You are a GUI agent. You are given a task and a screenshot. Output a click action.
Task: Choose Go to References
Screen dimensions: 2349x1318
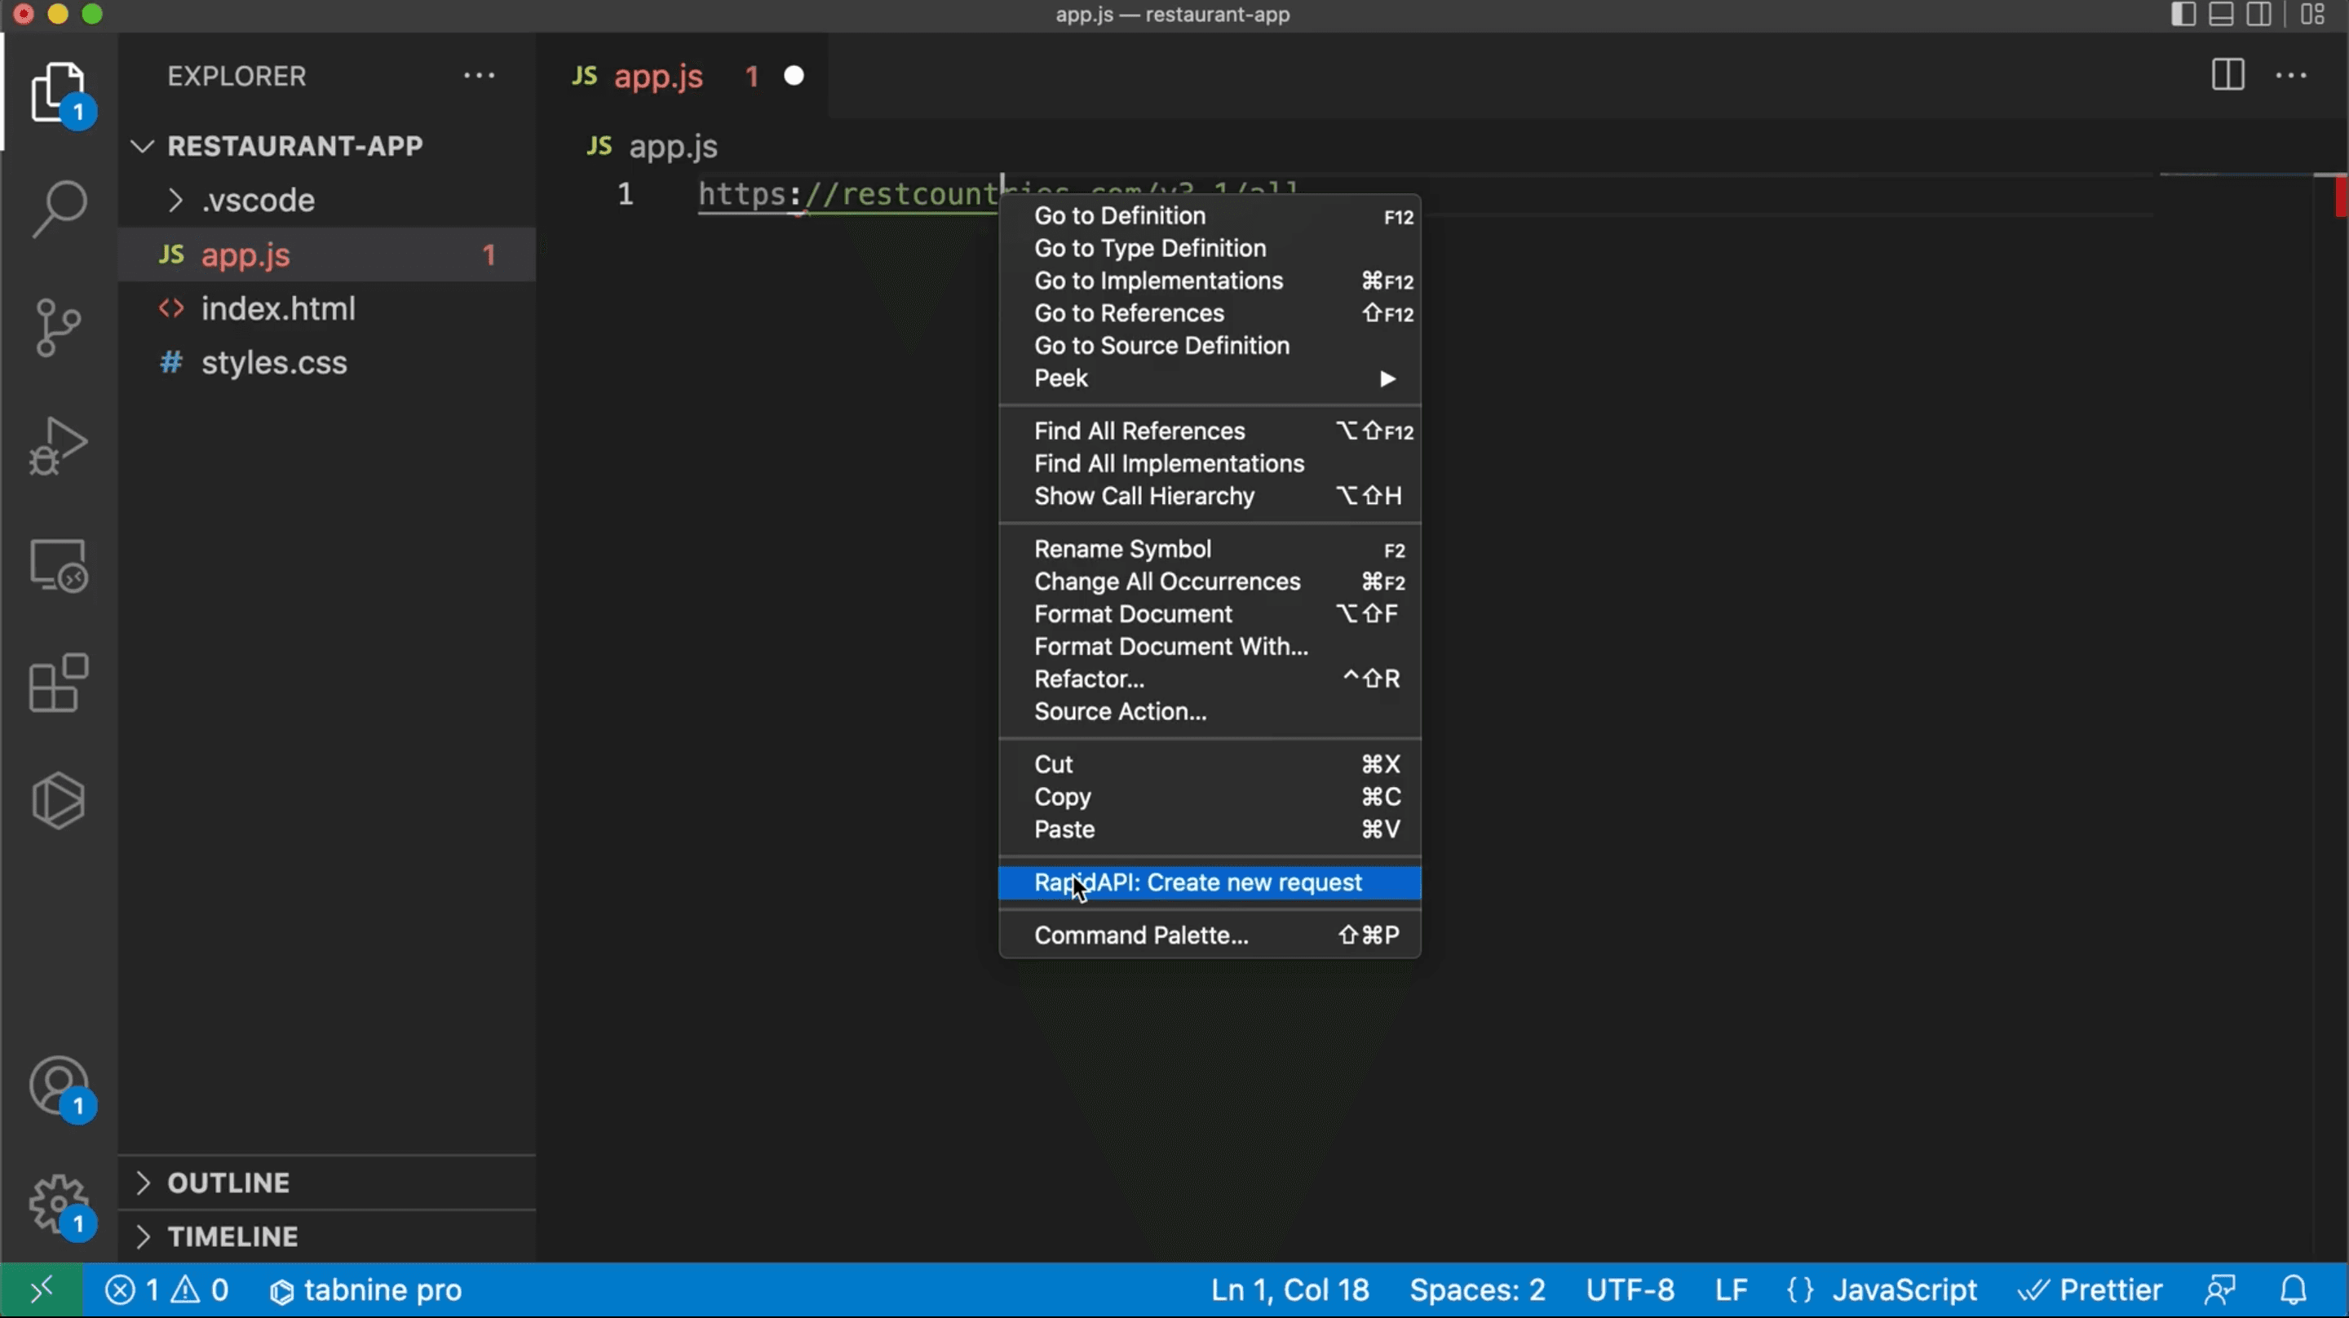tap(1210, 314)
